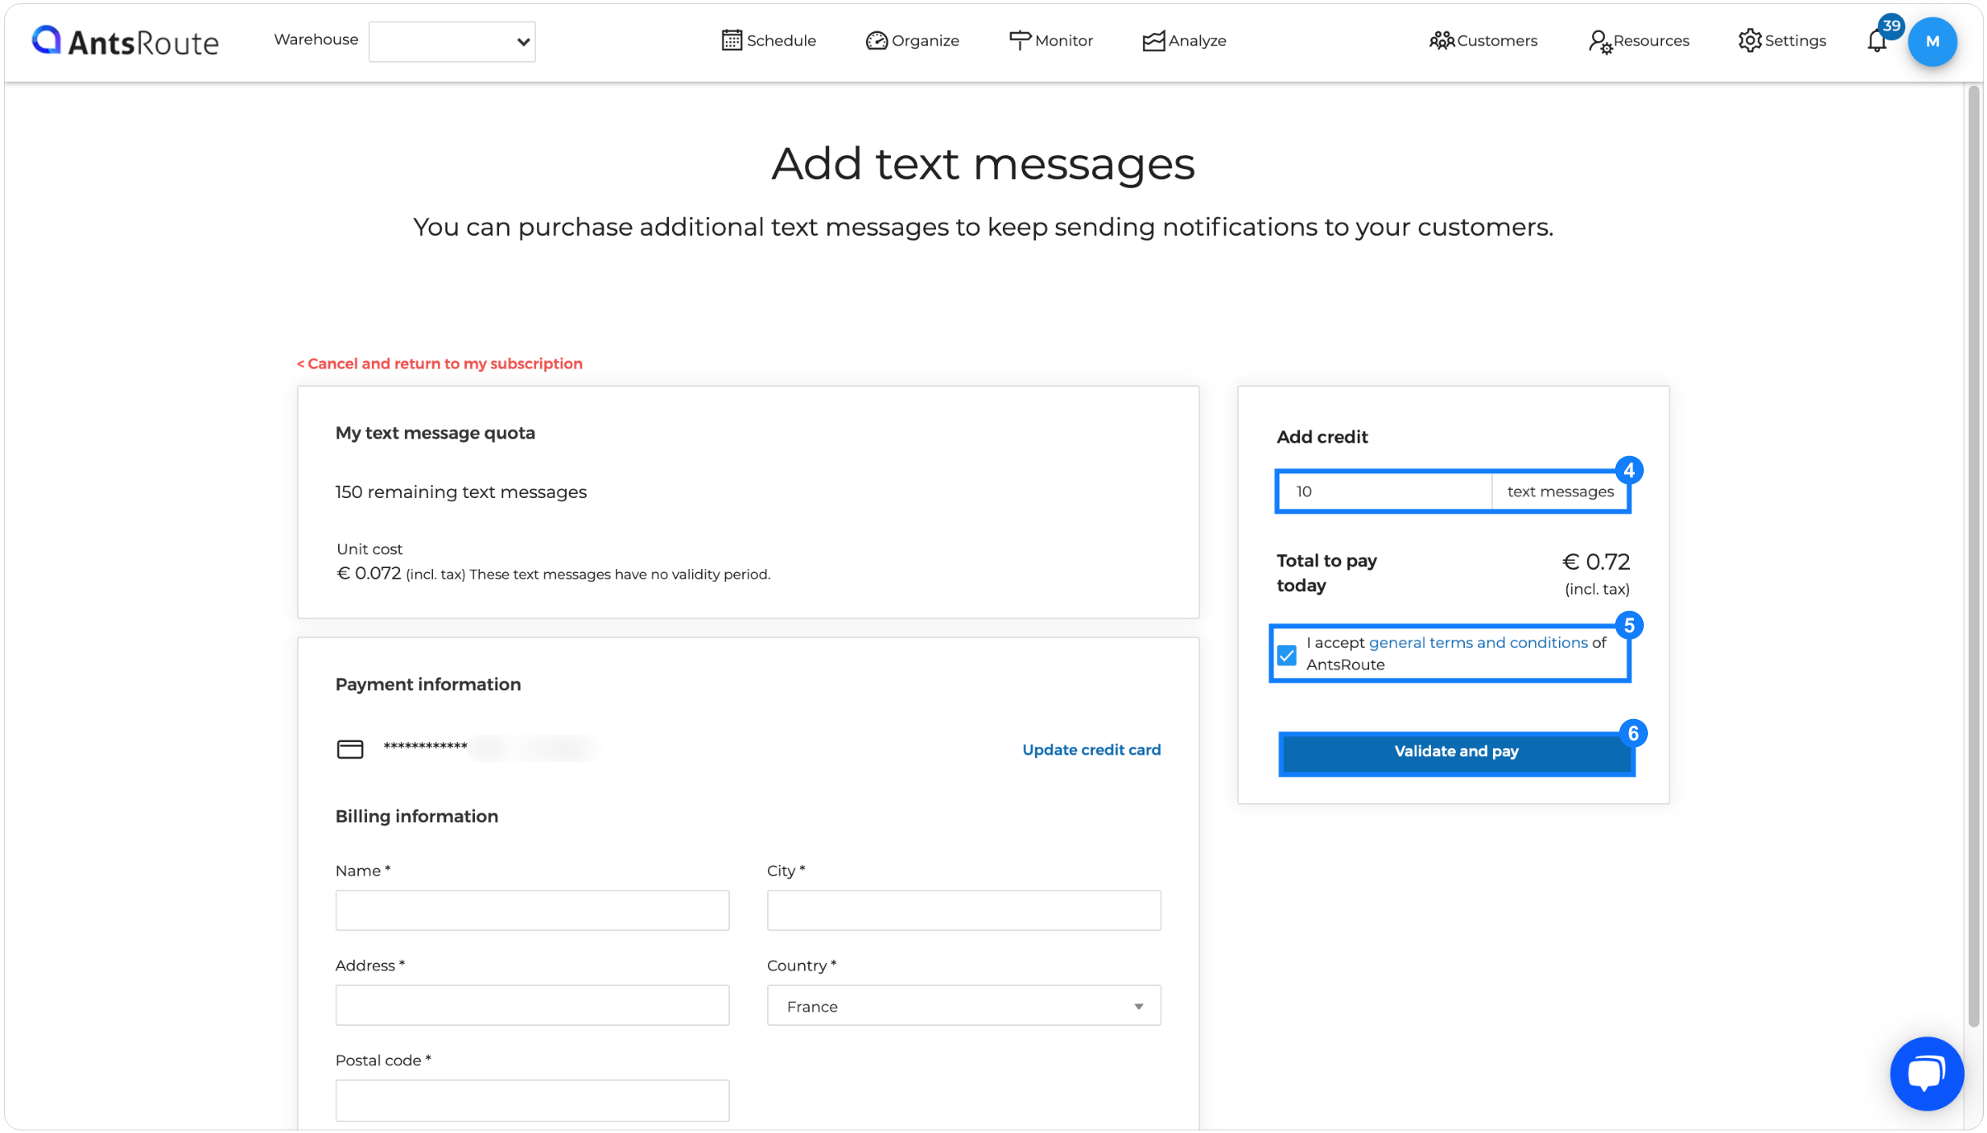Click Validate and pay button
Image resolution: width=1987 pixels, height=1133 pixels.
click(x=1456, y=752)
